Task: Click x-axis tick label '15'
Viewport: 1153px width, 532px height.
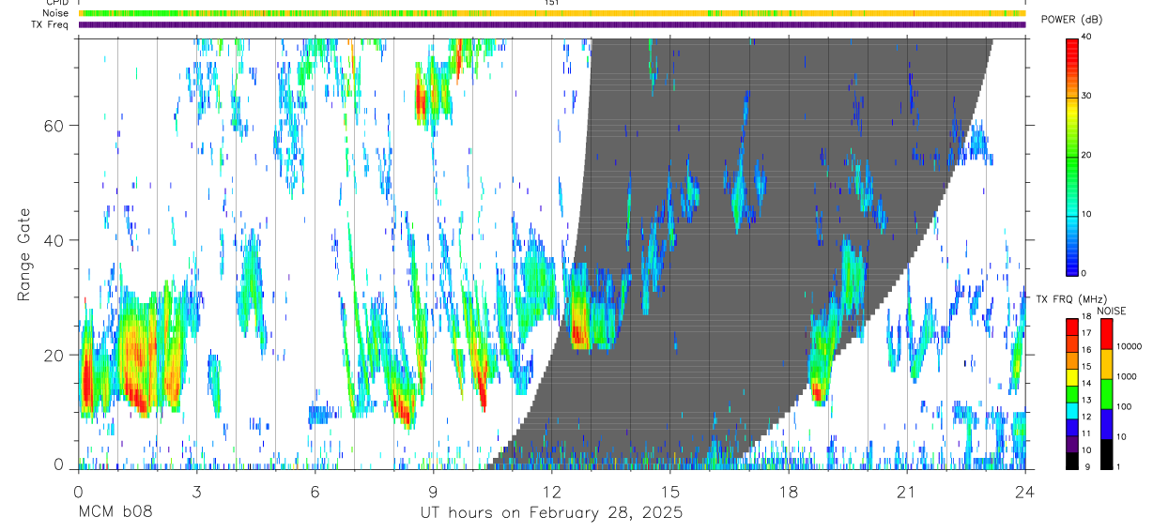Action: point(669,492)
